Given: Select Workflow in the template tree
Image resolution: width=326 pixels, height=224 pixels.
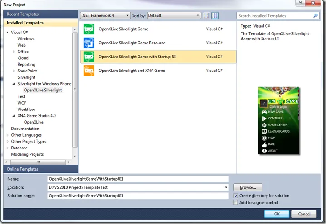Looking at the screenshot, I should point(26,110).
